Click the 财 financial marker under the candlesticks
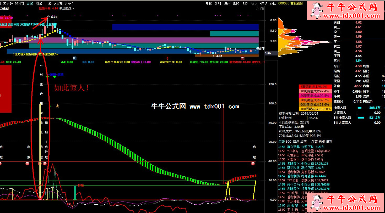This screenshot has height=213, width=385. click(x=75, y=58)
